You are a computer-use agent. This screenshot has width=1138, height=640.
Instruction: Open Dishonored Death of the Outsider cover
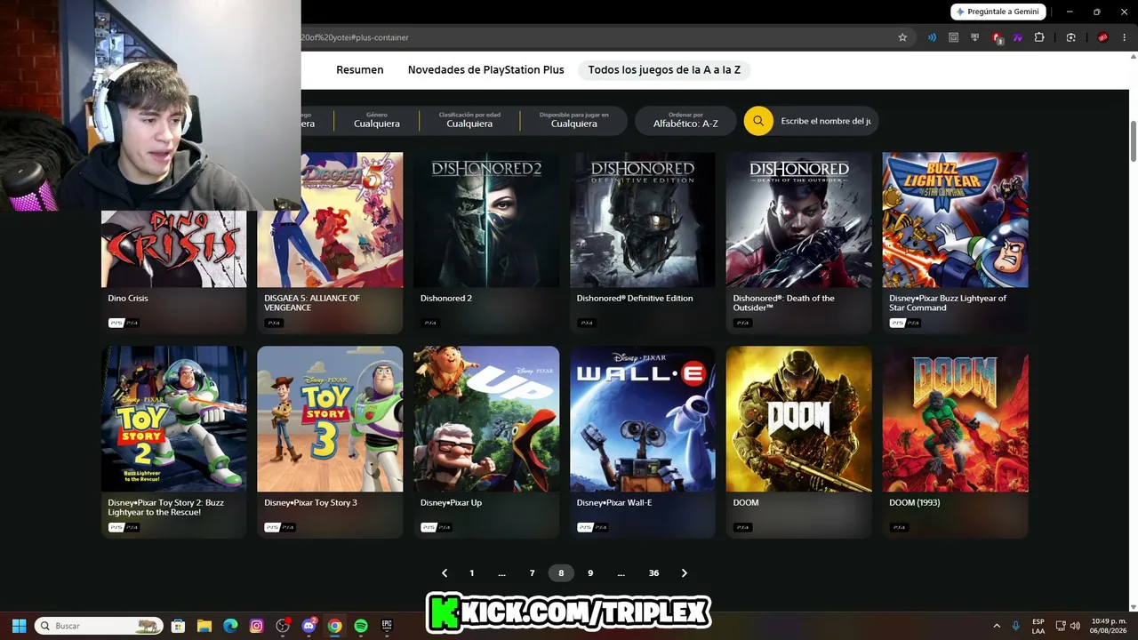coord(799,220)
